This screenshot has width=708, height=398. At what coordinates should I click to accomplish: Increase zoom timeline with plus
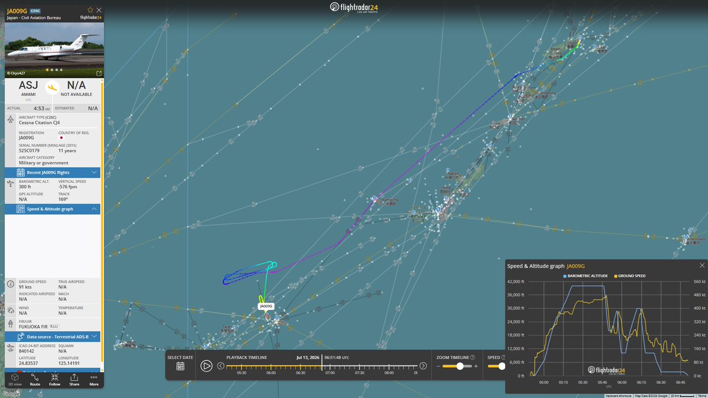[476, 366]
